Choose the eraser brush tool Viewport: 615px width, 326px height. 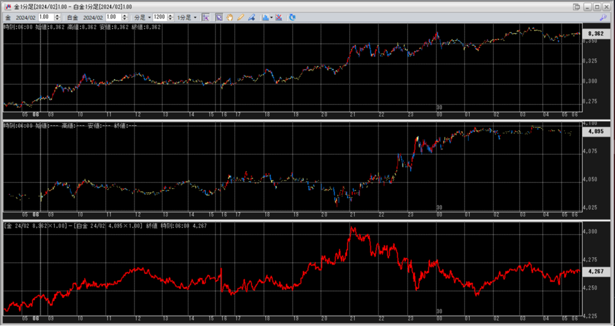[251, 17]
